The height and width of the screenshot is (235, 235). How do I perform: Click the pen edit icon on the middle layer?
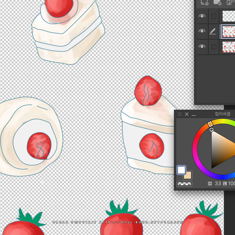(213, 31)
